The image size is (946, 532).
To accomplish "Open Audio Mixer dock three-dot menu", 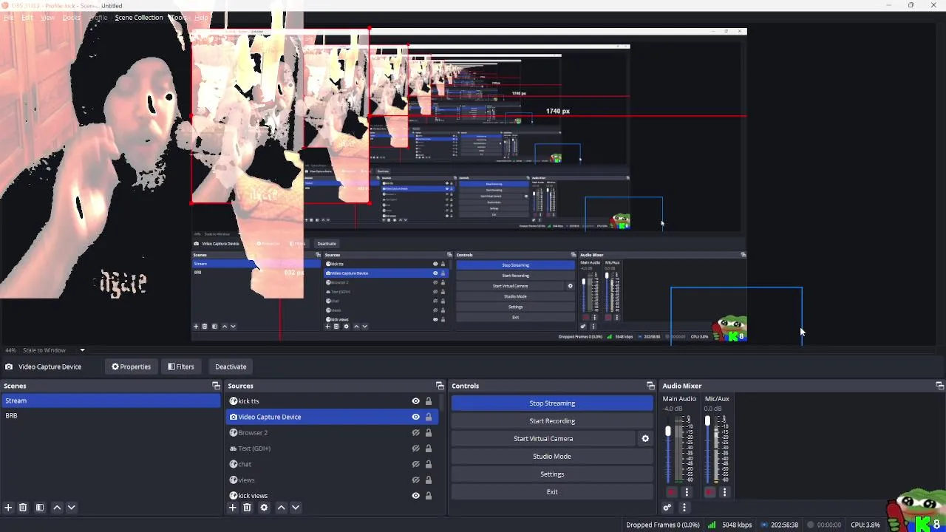I will point(684,508).
